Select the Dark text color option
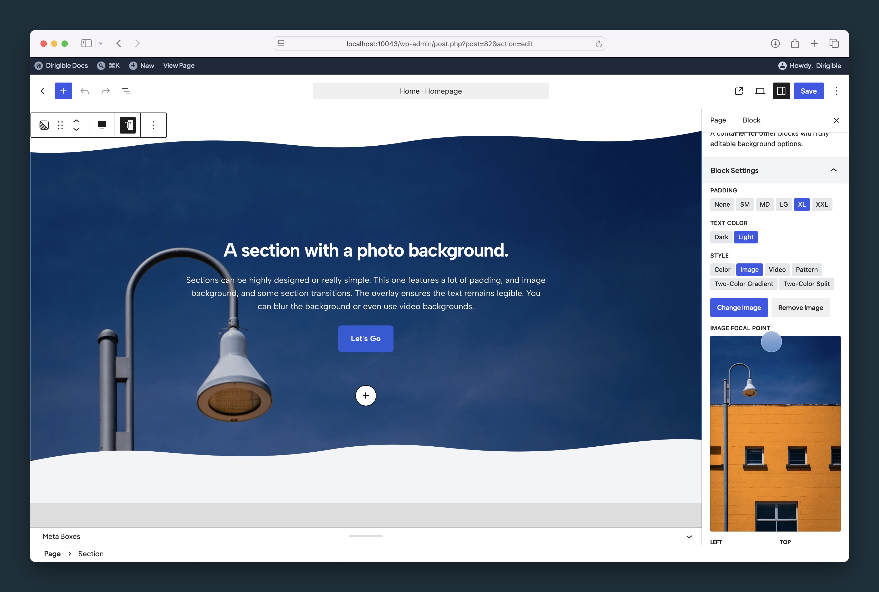This screenshot has height=592, width=879. tap(721, 237)
